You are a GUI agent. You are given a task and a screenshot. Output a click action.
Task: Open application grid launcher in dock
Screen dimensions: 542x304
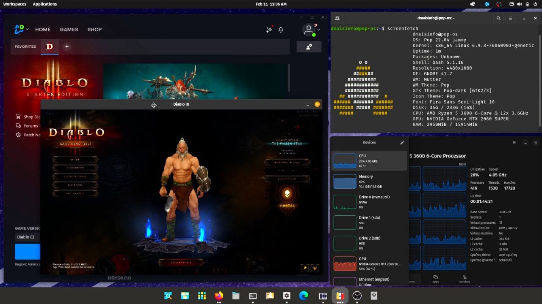click(202, 296)
